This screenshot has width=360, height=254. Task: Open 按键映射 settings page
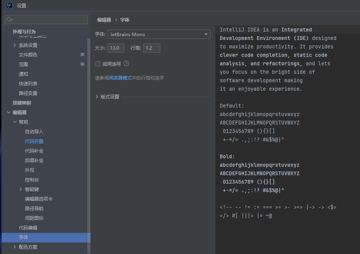pyautogui.click(x=22, y=103)
